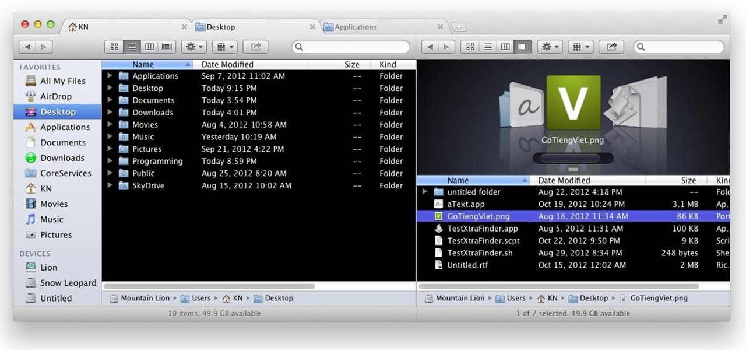Image resolution: width=746 pixels, height=350 pixels.
Task: Switch right pane to list view
Action: (488, 47)
